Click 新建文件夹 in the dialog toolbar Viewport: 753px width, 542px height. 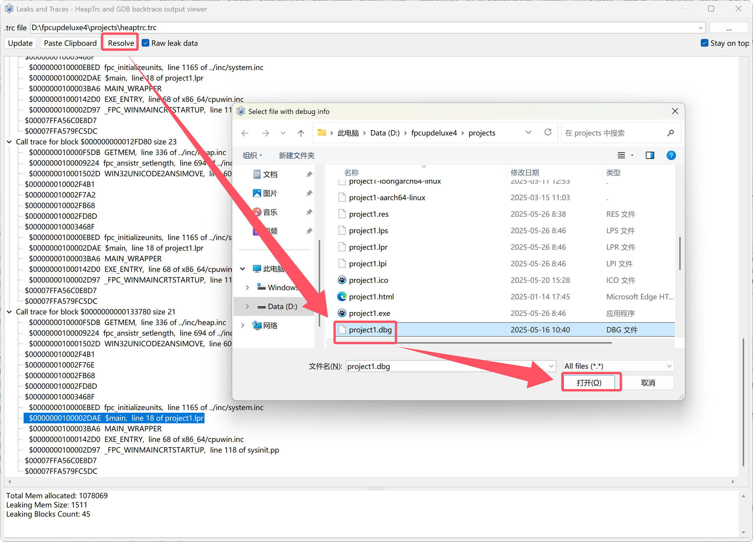click(297, 155)
